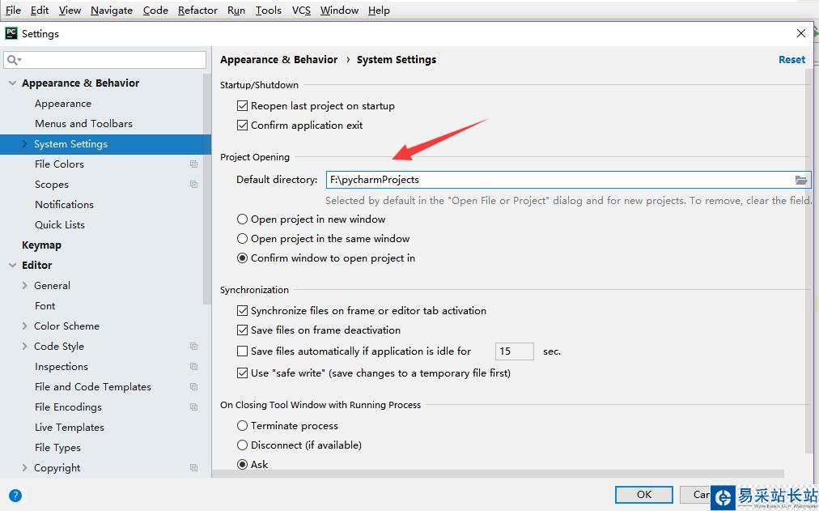Open the Refactor menu

197,11
